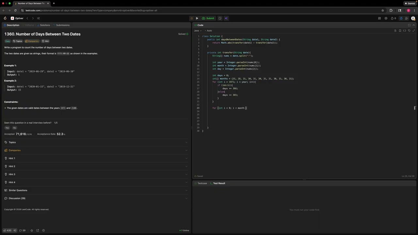418x235 pixels.
Task: Open the Gemini button in Chrome
Action: coord(410,3)
